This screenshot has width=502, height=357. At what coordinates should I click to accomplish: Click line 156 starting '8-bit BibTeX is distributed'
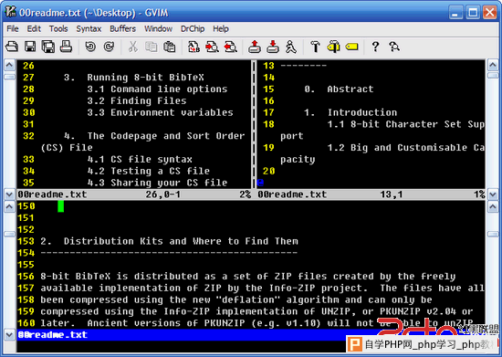pyautogui.click(x=248, y=277)
